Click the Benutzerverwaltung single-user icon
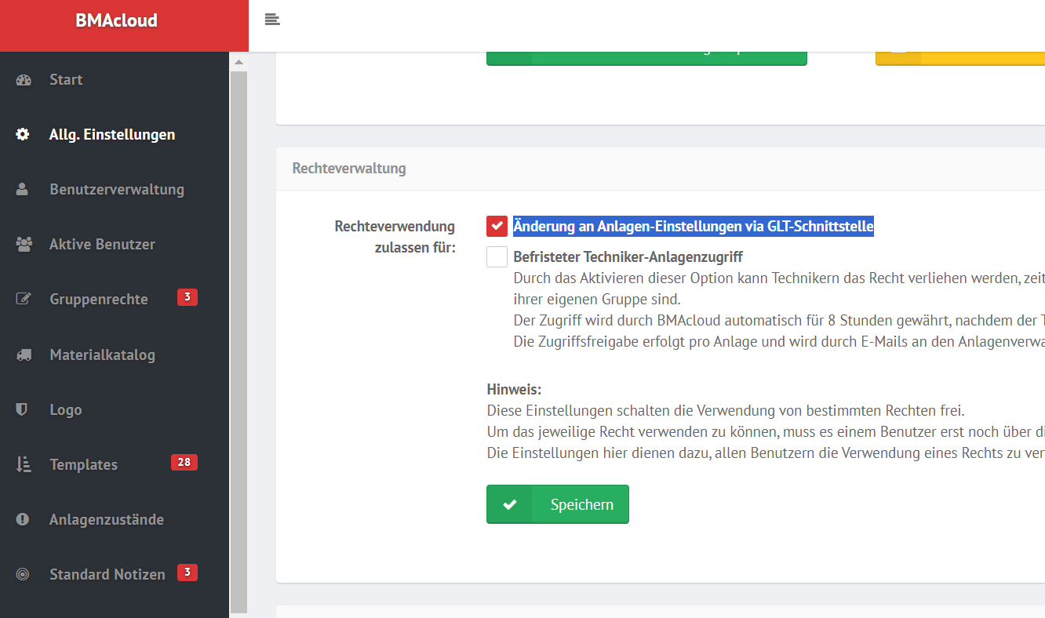Screen dimensions: 1045x618 (23, 189)
